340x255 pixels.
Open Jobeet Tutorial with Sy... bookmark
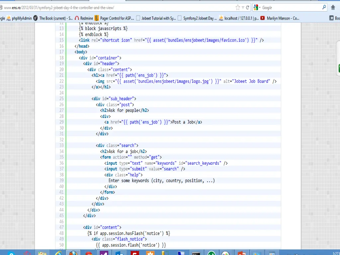[156, 18]
